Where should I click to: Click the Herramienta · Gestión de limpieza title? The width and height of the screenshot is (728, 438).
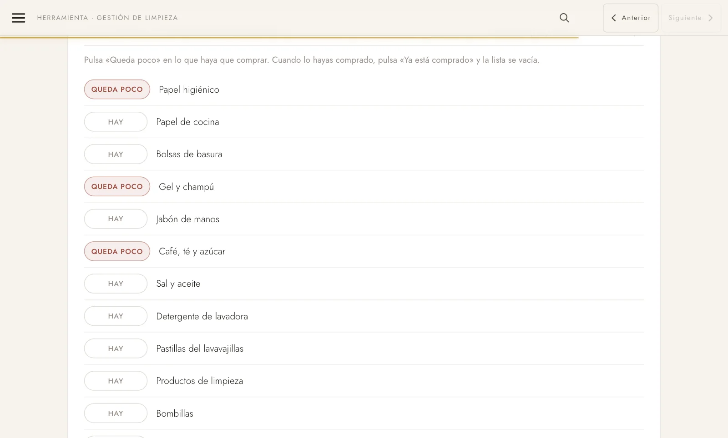[x=107, y=18]
